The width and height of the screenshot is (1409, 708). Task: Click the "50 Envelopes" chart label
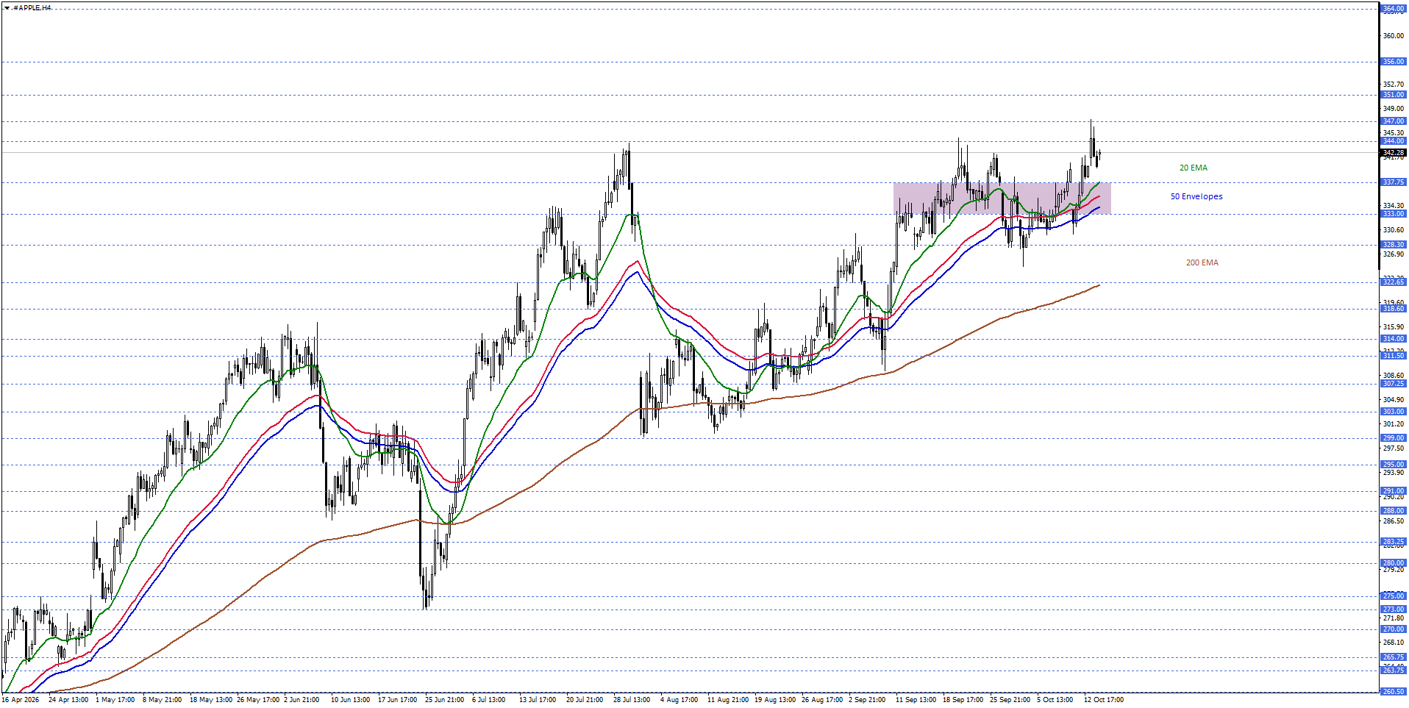1196,196
